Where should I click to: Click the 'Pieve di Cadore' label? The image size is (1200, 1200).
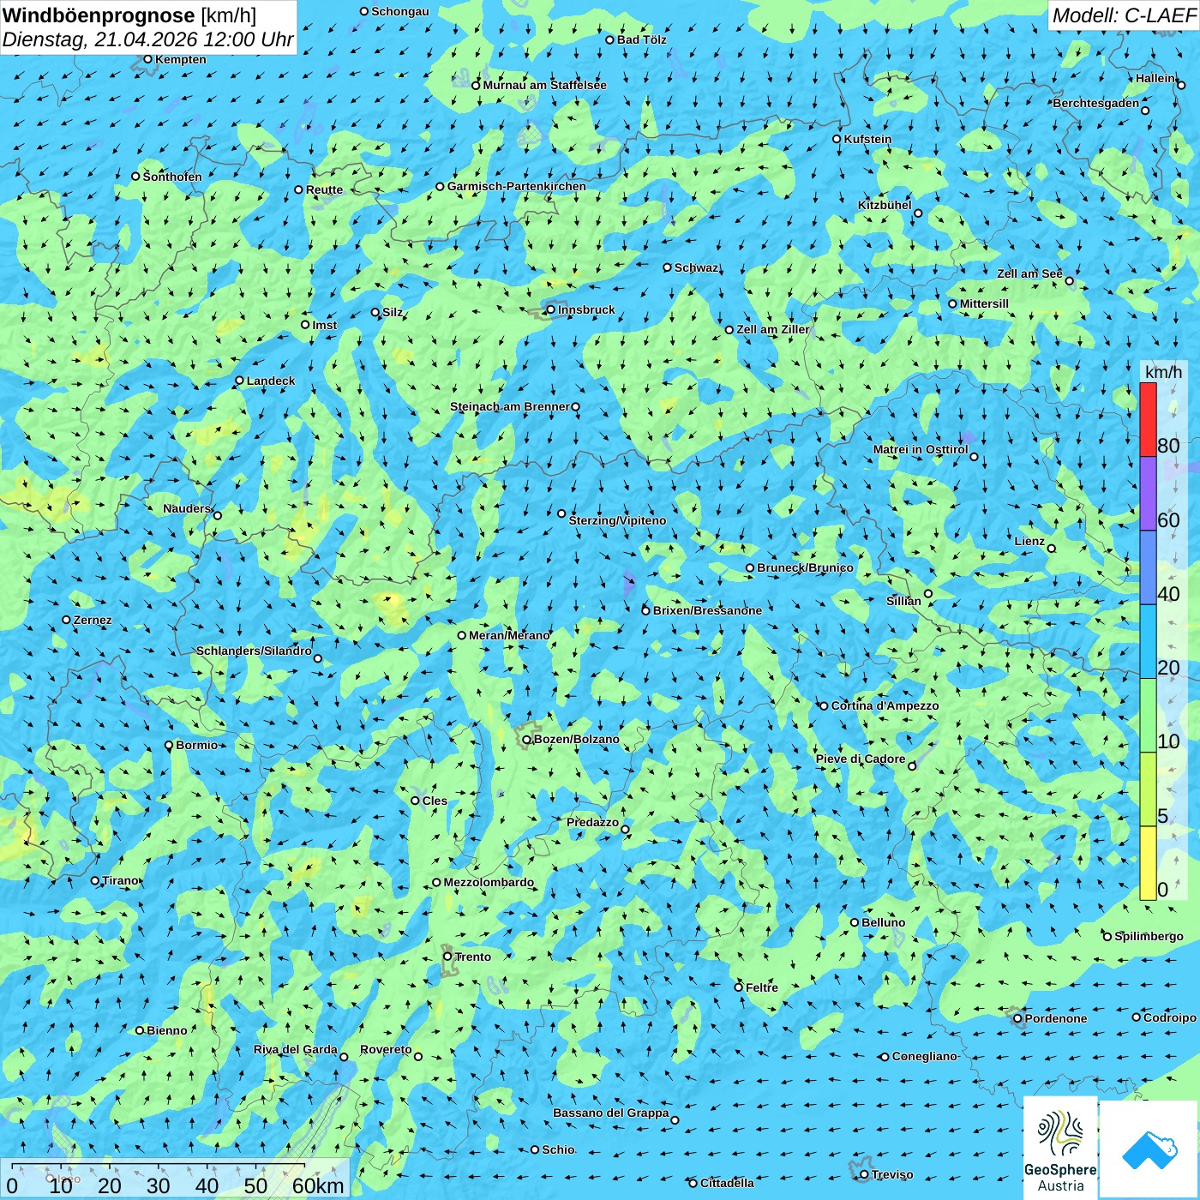coord(860,759)
